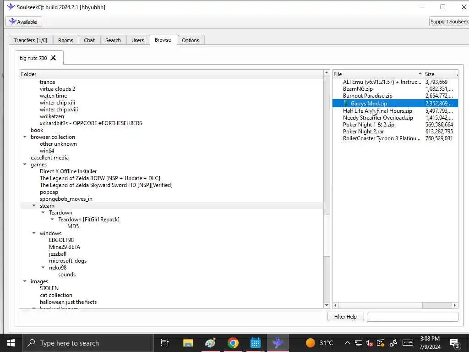Close the big nuts 700 browse tab
This screenshot has width=469, height=352.
coord(53,58)
